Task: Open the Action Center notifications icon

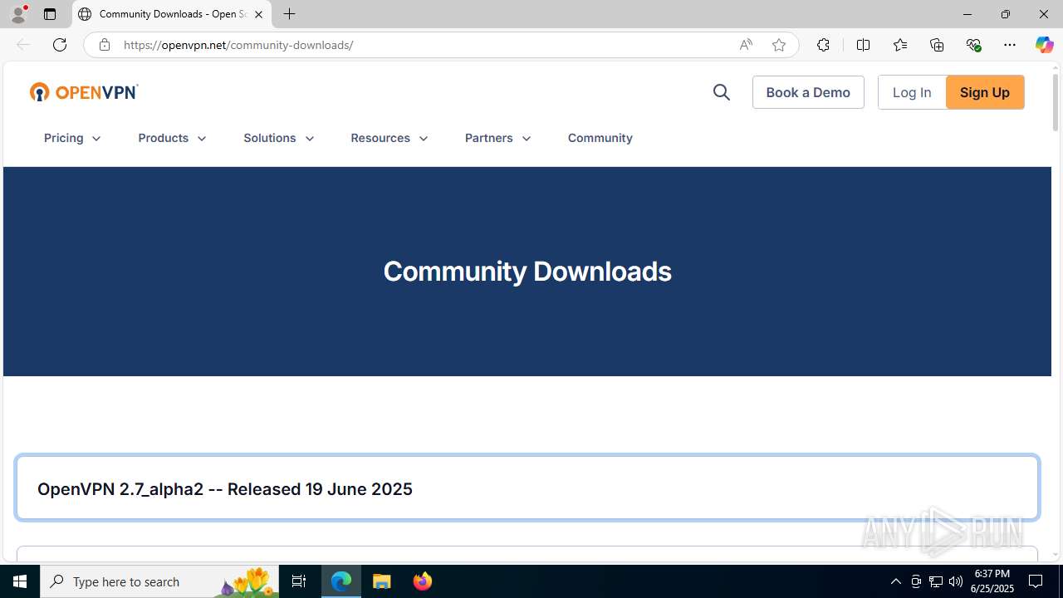Action: (1036, 581)
